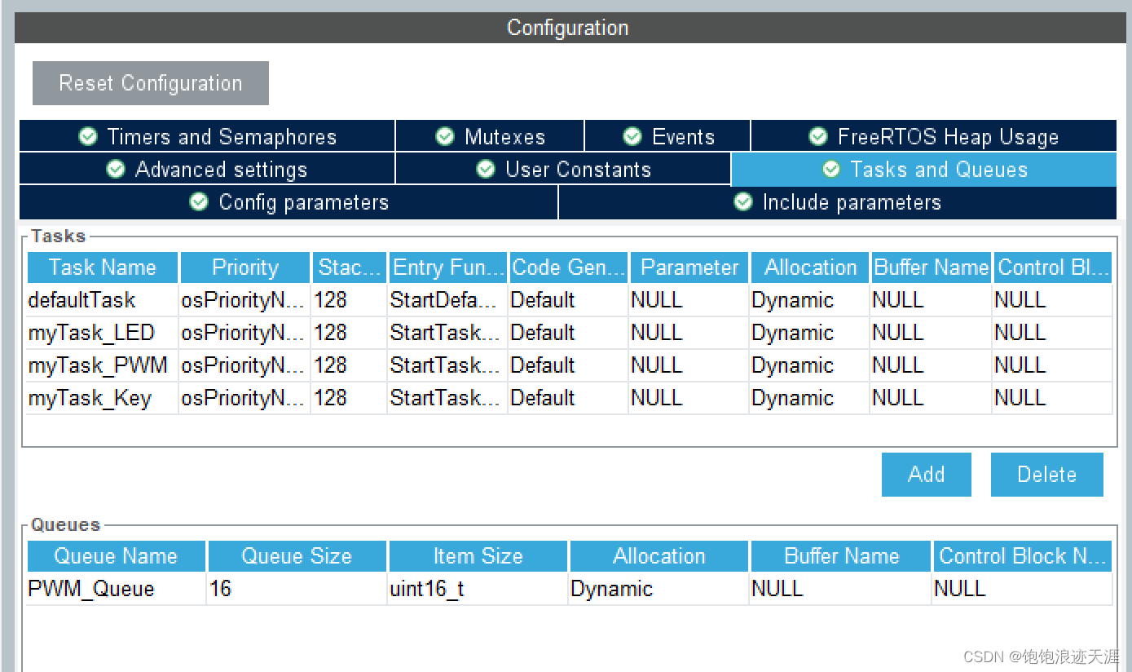Open the Allocation dropdown for defaultTask
The image size is (1132, 672).
pos(808,299)
